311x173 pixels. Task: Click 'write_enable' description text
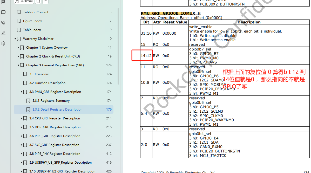201,27
